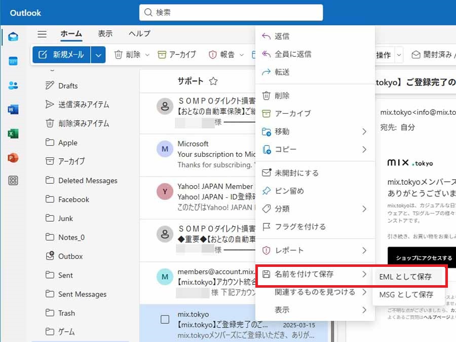Switch to the 表示 ribbon tab

105,33
